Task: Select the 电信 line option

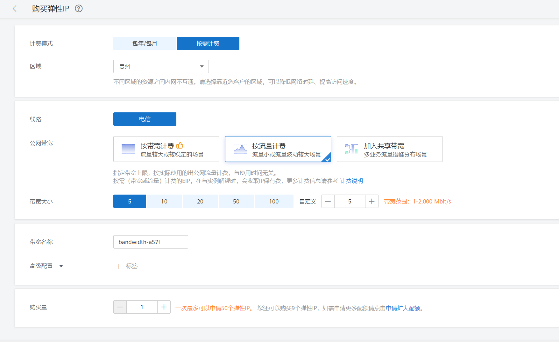Action: click(x=145, y=119)
